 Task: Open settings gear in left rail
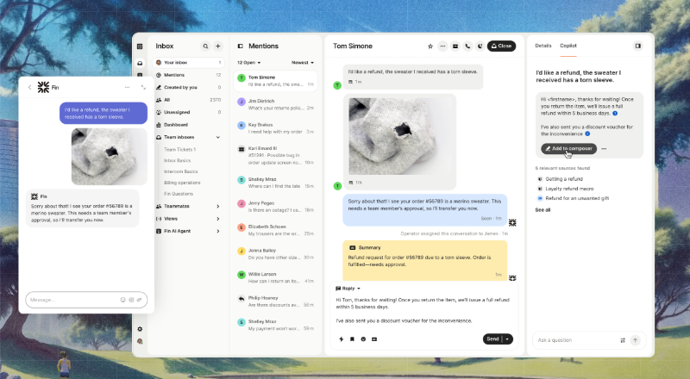[x=140, y=329]
